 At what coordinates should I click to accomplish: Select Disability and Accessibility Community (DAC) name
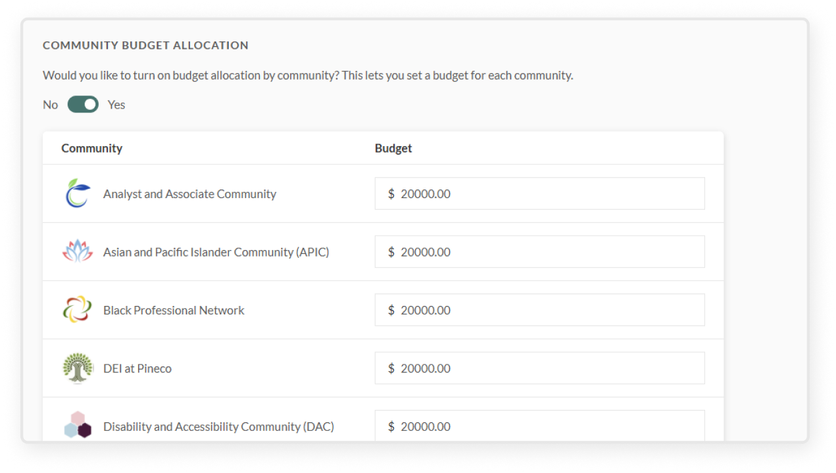tap(219, 426)
